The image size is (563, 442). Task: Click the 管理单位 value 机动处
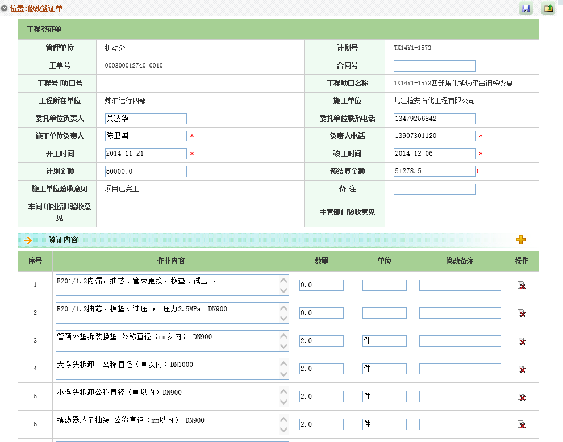[115, 48]
